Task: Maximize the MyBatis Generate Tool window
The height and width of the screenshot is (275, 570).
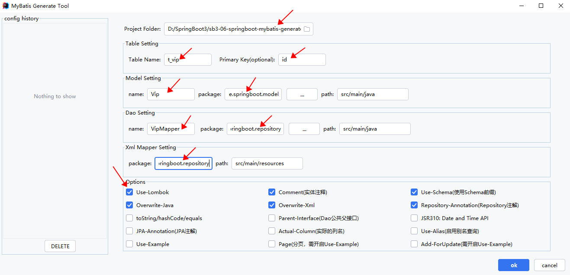Action: [541, 6]
